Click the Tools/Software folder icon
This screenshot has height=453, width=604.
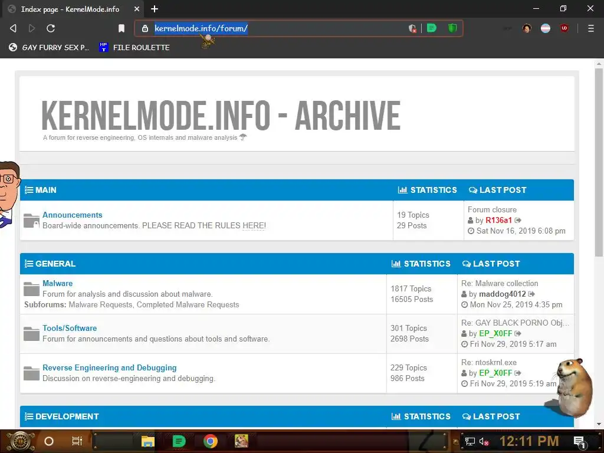tap(31, 334)
